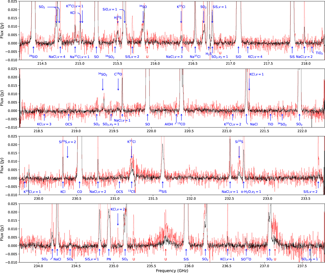The width and height of the screenshot is (325, 273).
Task: Click the 13CS line label
Action: tap(132, 192)
